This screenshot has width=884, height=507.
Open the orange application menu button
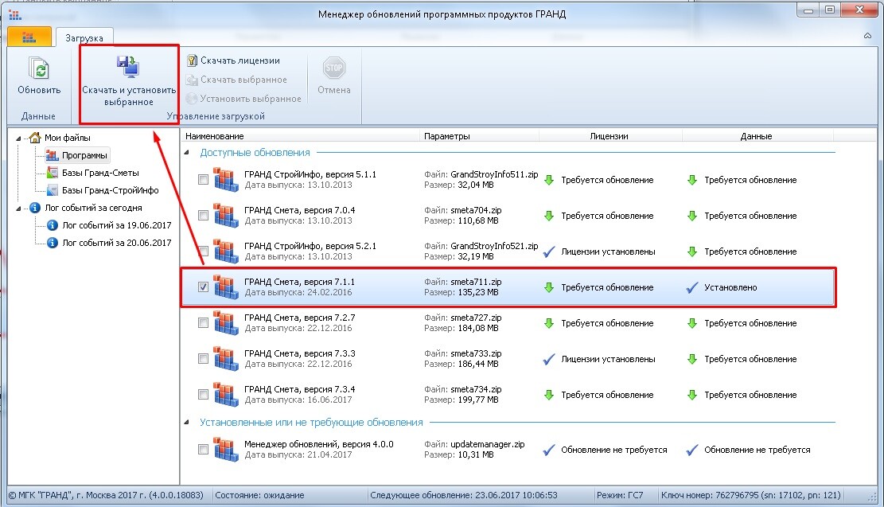pyautogui.click(x=29, y=37)
